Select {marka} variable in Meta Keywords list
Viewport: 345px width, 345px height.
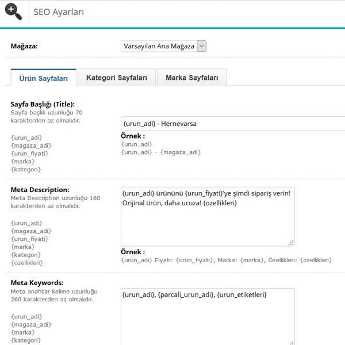22,332
